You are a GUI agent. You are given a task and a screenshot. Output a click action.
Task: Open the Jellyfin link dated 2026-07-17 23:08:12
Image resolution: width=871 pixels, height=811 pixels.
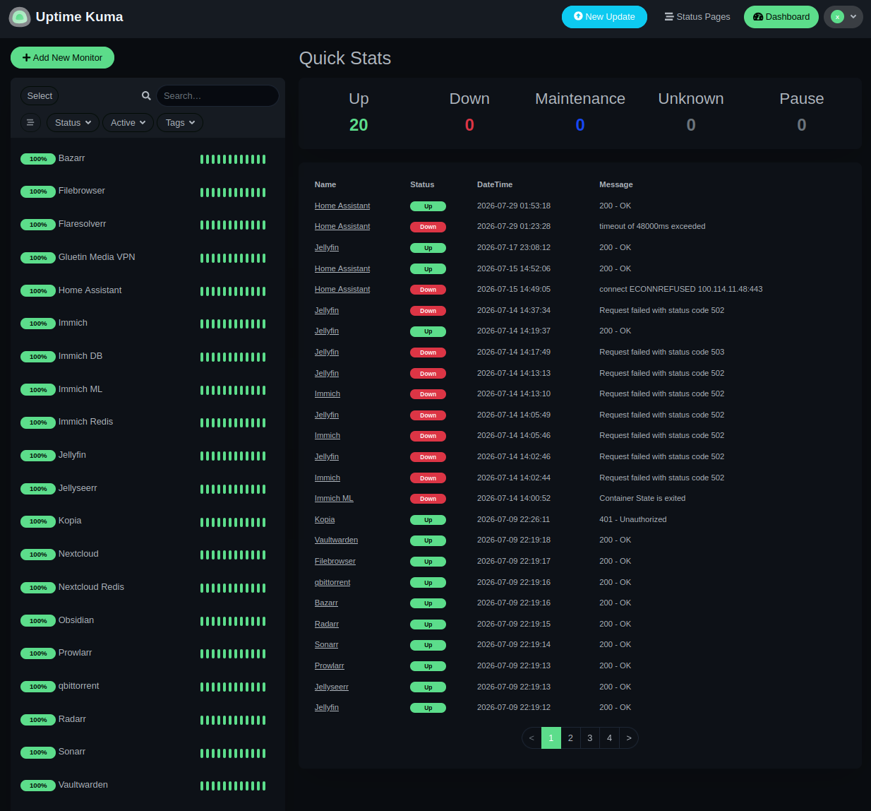coord(327,247)
